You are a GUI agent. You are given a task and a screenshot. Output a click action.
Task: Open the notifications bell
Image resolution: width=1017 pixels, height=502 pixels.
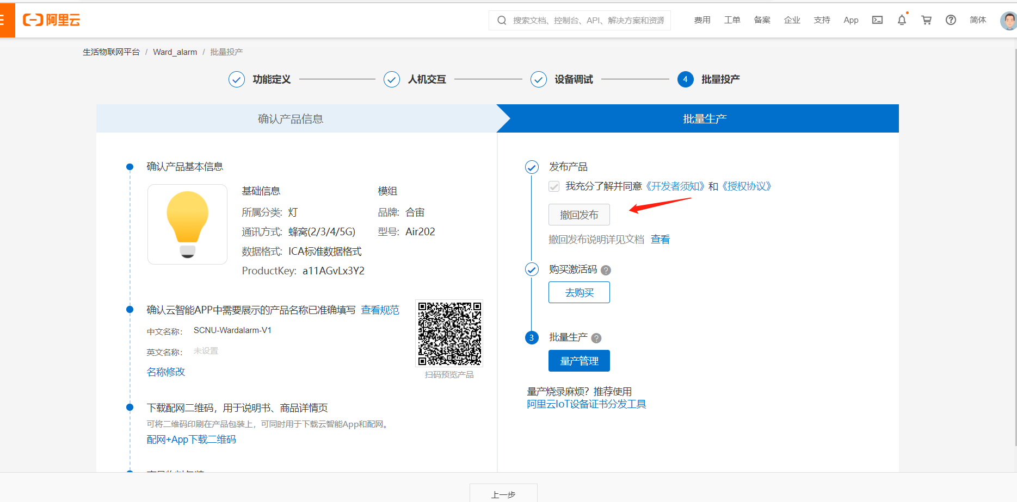[x=902, y=20]
